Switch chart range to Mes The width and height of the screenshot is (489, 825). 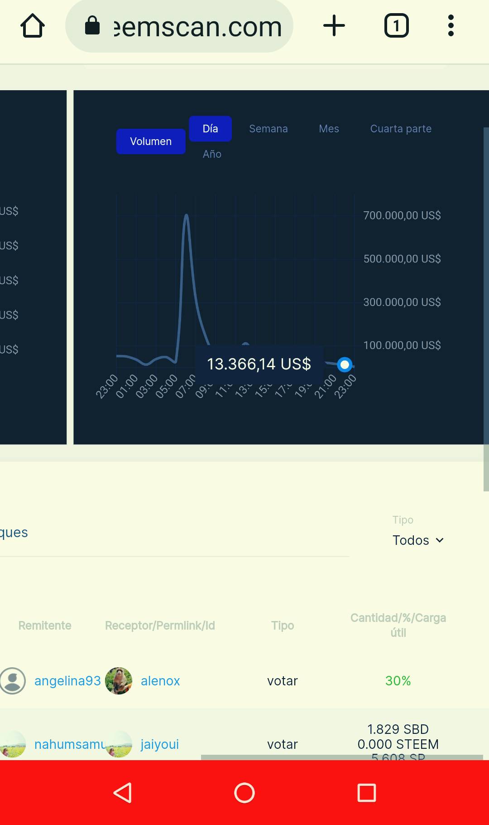tap(329, 129)
